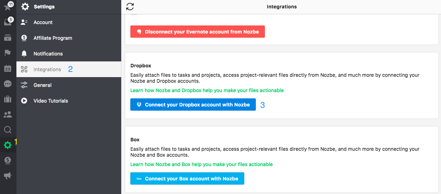Open the Projects drawer icon
The width and height of the screenshot is (441, 194).
point(7,38)
